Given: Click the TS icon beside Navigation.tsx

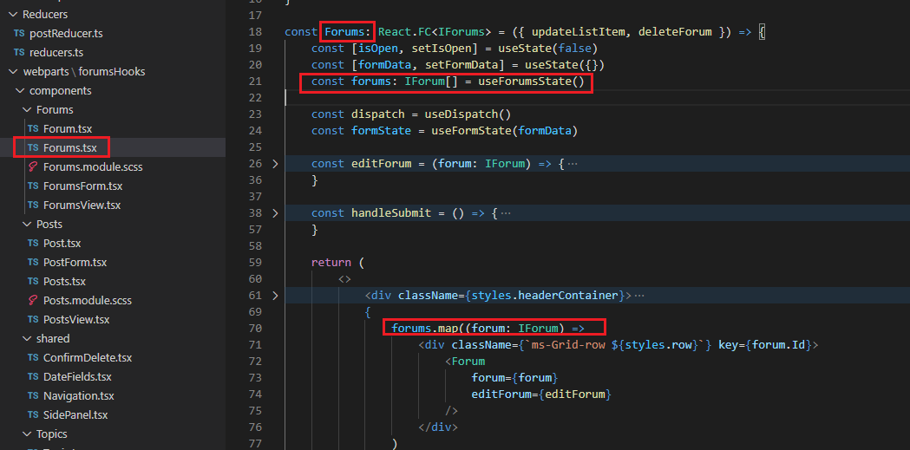Looking at the screenshot, I should pos(33,396).
